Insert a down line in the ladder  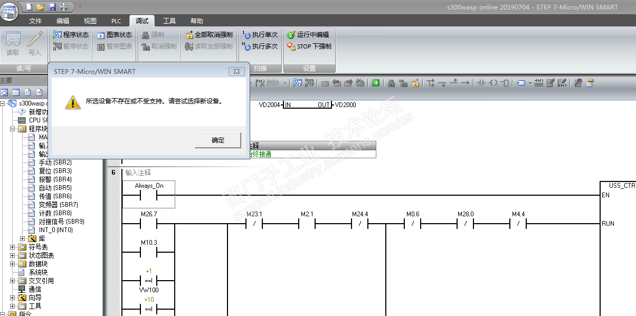(x=443, y=83)
